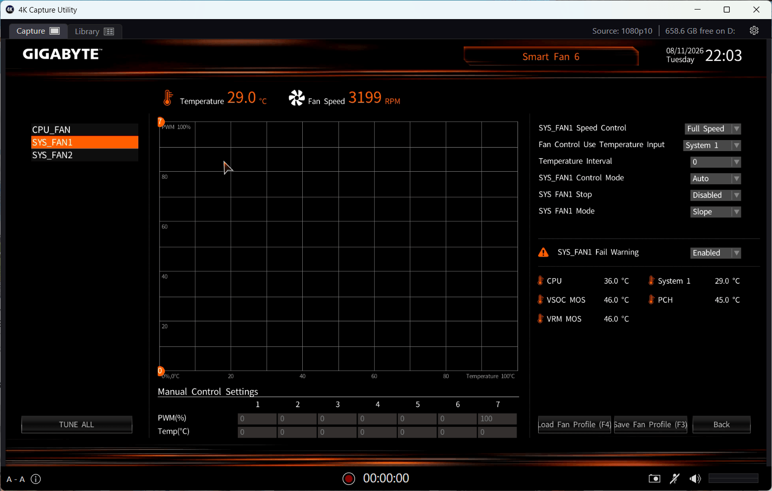Open the SYS FAN1 Stop dropdown
This screenshot has width=772, height=491.
point(715,195)
